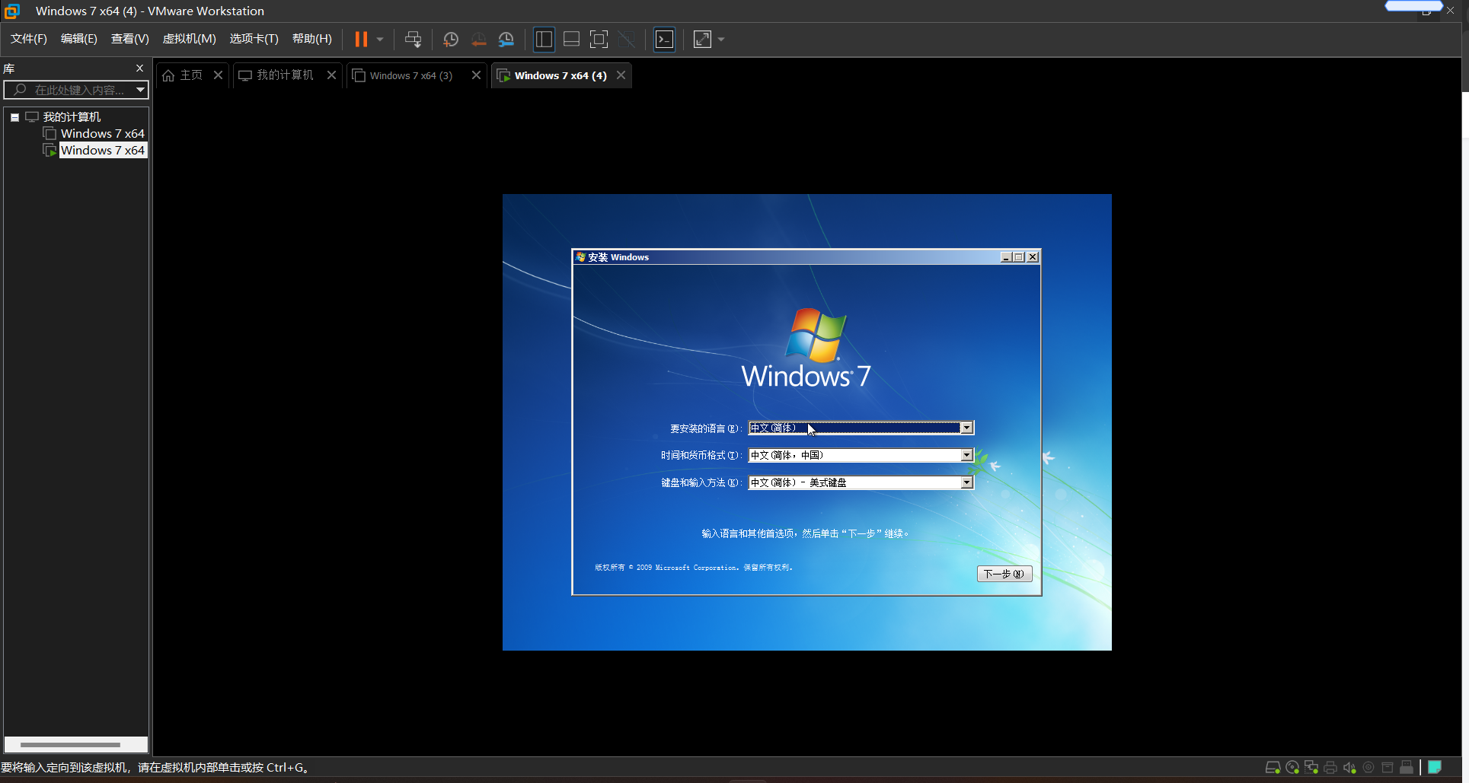Click the sound card status icon

[1349, 768]
